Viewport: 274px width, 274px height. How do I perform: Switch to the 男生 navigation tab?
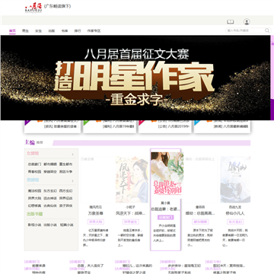25,30
